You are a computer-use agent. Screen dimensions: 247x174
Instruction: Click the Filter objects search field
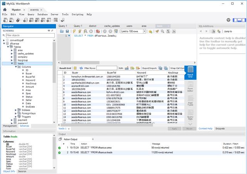(30, 35)
